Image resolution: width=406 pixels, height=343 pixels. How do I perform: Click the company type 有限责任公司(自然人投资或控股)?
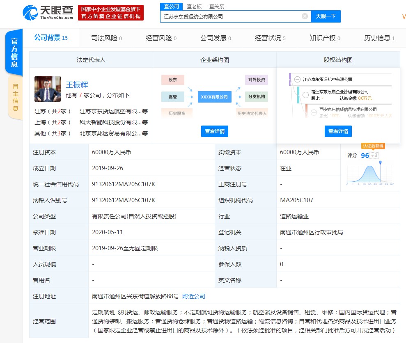click(134, 216)
